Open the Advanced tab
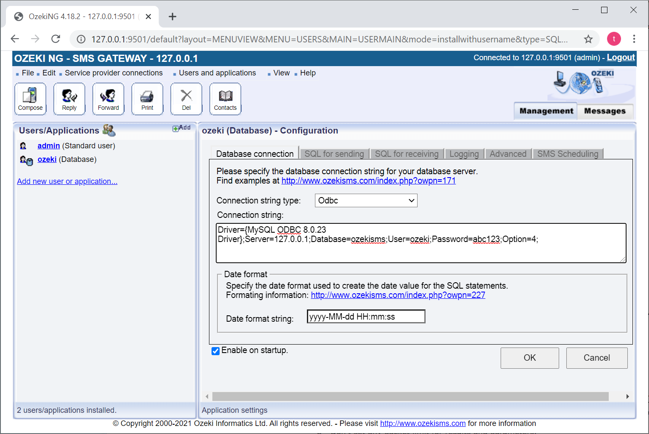 pos(508,153)
